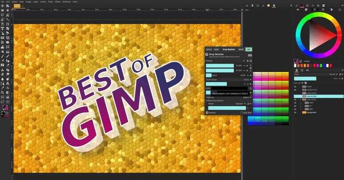The height and width of the screenshot is (180, 344).
Task: Open the Grow shape Circle dropdown
Action: pos(248,79)
